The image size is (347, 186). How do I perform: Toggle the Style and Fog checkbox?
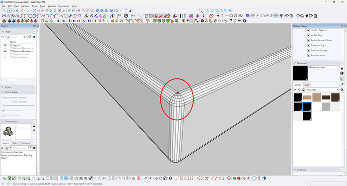click(x=309, y=45)
